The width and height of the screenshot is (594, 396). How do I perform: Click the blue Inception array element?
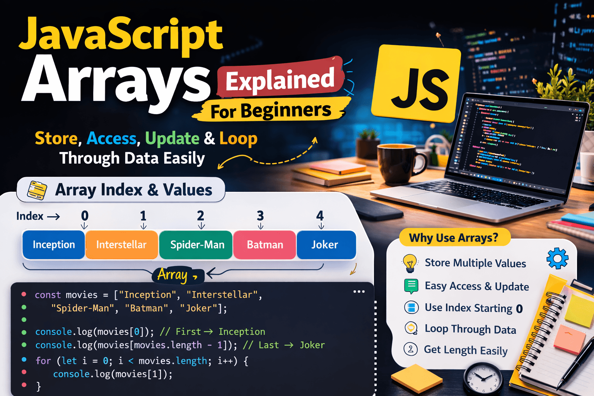point(54,245)
